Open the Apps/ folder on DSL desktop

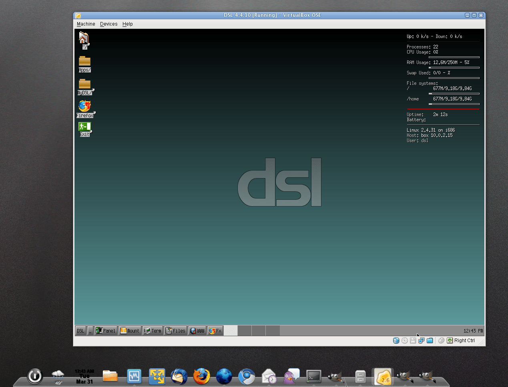point(84,64)
